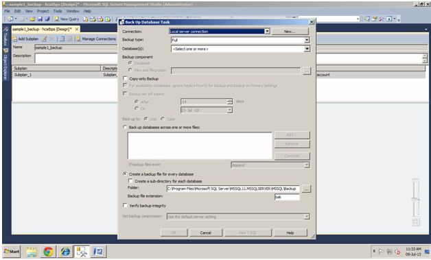This screenshot has height=260, width=431.
Task: Click the Save disk icon
Action: pyautogui.click(x=40, y=19)
